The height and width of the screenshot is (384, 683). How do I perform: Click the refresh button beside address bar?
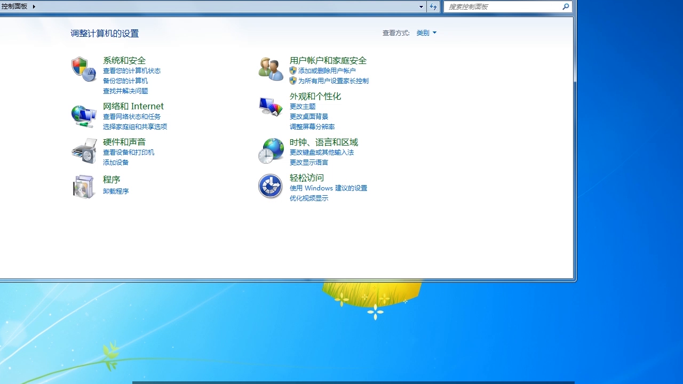tap(433, 7)
